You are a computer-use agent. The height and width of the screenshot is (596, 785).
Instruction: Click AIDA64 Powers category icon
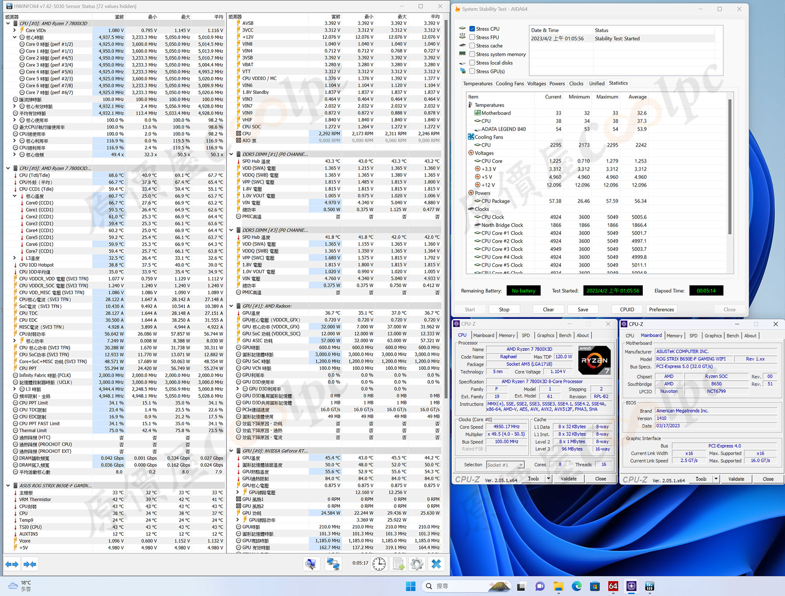pyautogui.click(x=471, y=193)
